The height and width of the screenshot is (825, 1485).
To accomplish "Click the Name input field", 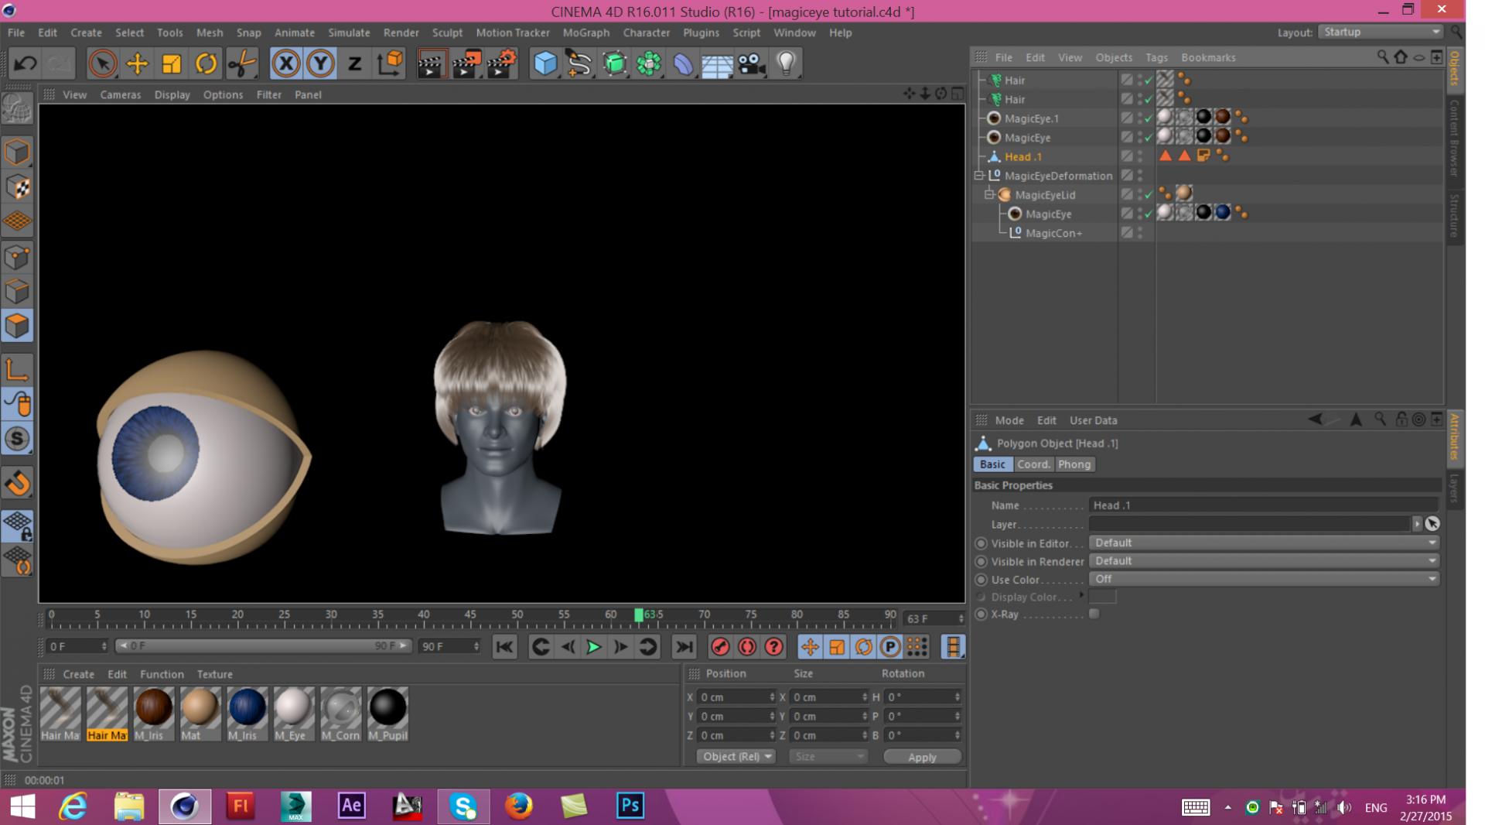I will [x=1264, y=505].
